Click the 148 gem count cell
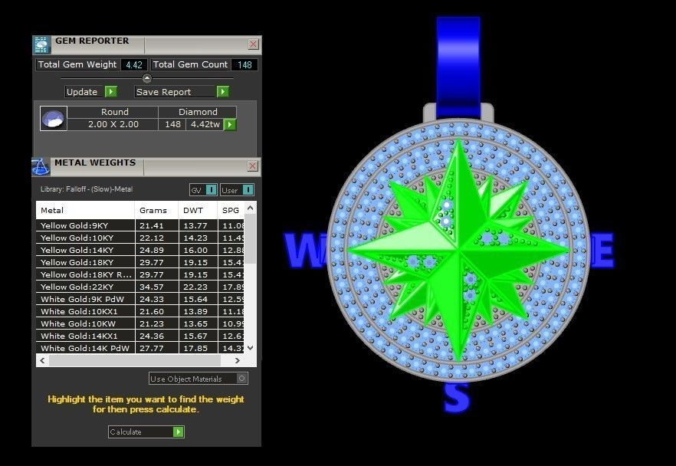This screenshot has height=466, width=676. pyautogui.click(x=172, y=125)
